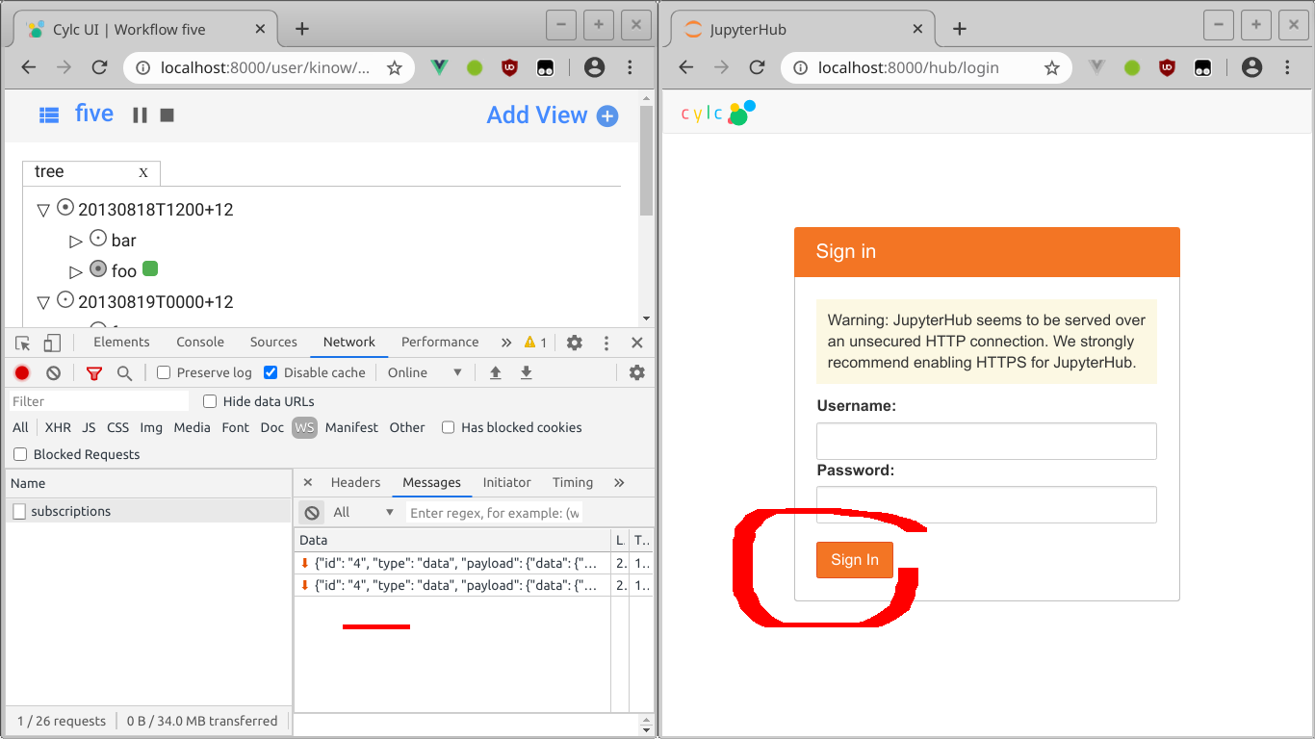Expand the bar task node
Image resolution: width=1315 pixels, height=739 pixels.
coord(76,241)
